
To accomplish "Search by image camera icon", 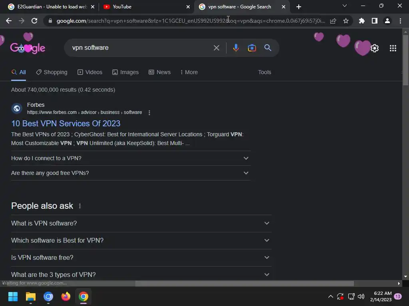I will point(252,48).
